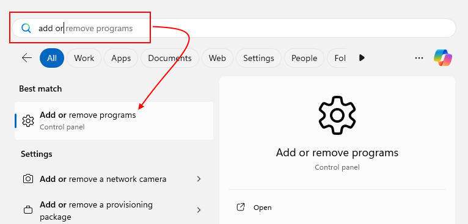Click the large gear icon in preview pane
Image resolution: width=468 pixels, height=224 pixels.
tap(337, 115)
